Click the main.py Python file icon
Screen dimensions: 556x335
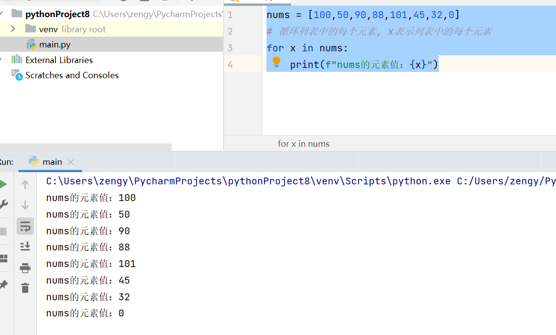click(x=32, y=45)
